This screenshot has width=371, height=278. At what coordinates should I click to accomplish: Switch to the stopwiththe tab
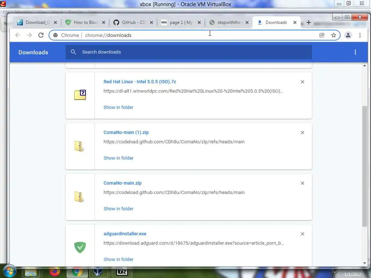229,22
